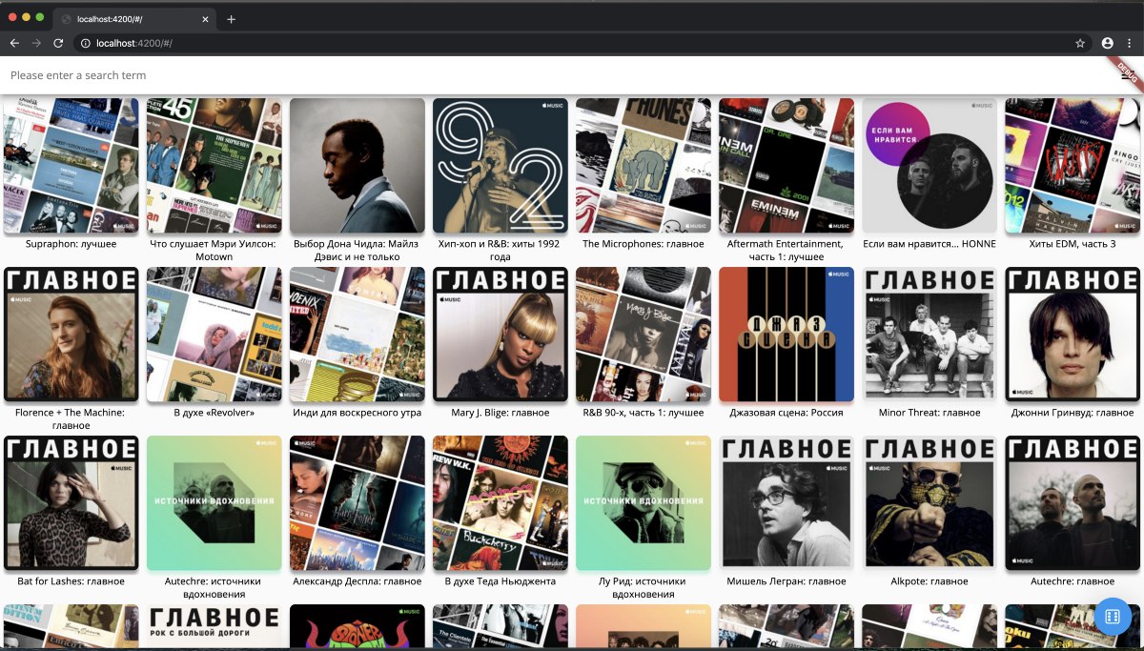Screen dimensions: 1144x651
Task: Reload the page with the refresh icon
Action: [58, 43]
